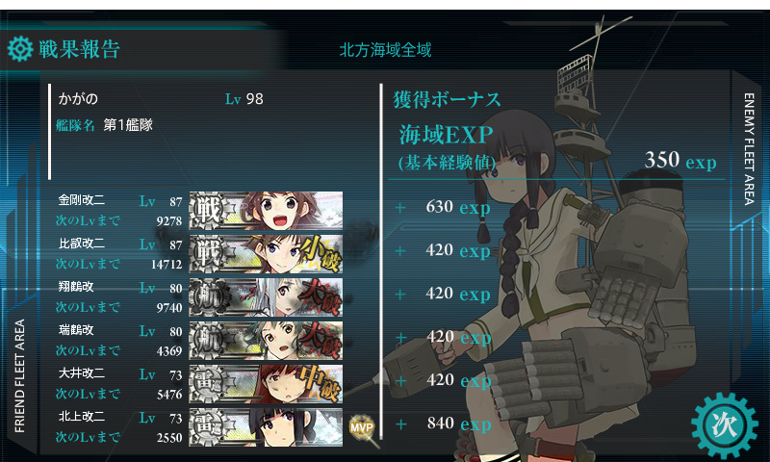
Task: Click the 戦果報告 gear icon
Action: pyautogui.click(x=20, y=49)
